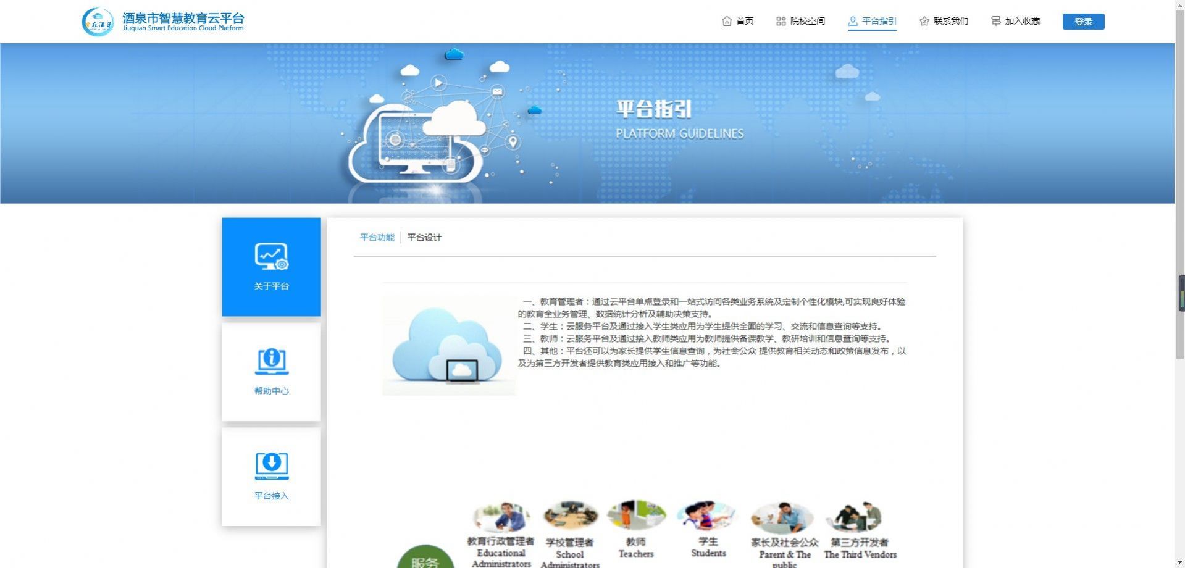The height and width of the screenshot is (568, 1185).
Task: Click the 平台指引 banner title
Action: pyautogui.click(x=654, y=109)
